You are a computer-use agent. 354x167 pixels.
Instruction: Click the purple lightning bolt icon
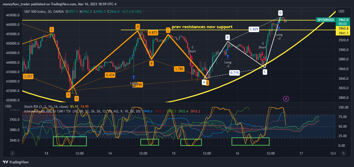click(x=286, y=99)
